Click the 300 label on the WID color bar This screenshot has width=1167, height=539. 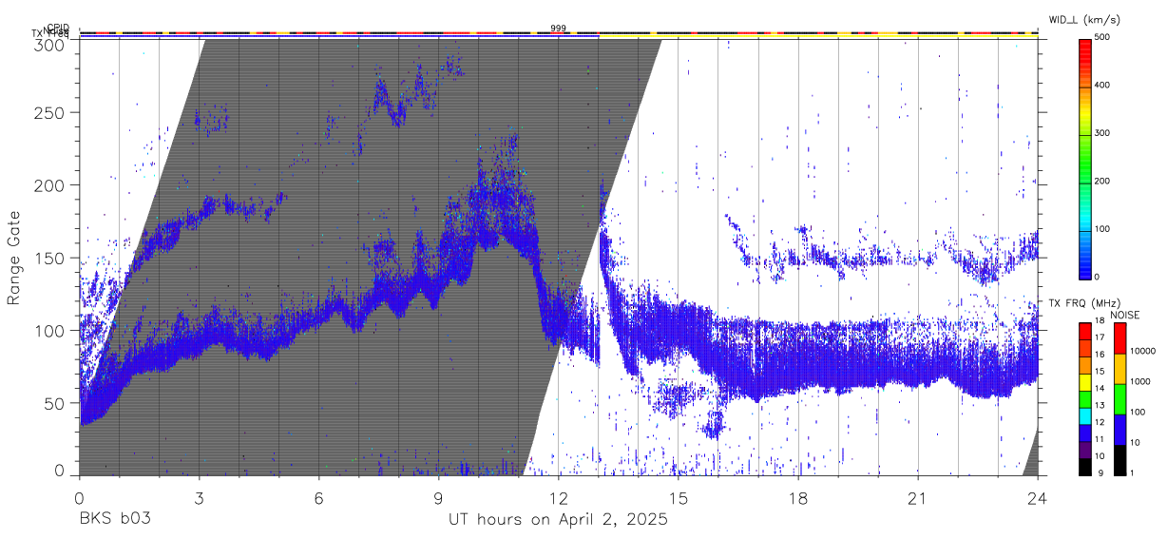point(1100,133)
